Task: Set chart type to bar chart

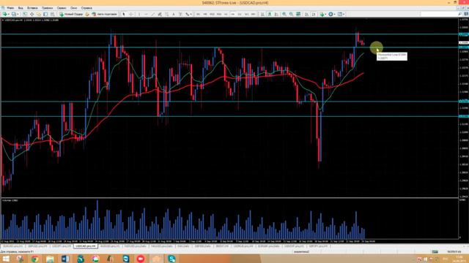Action: [x=262, y=14]
